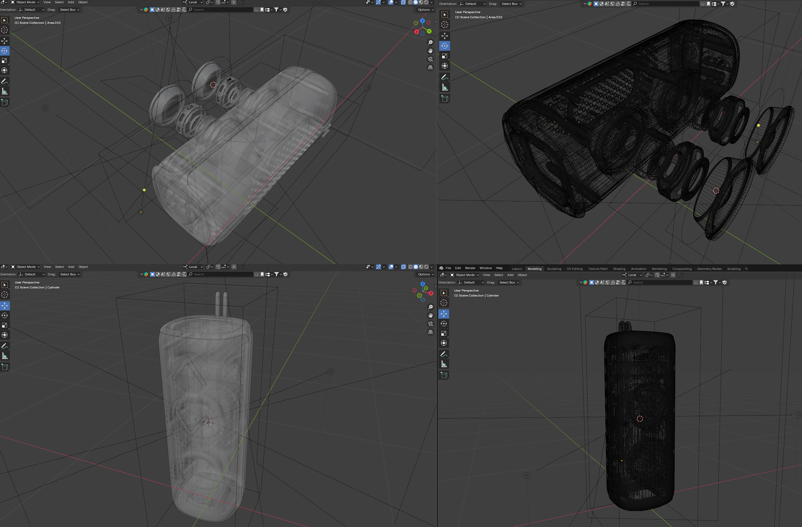This screenshot has width=802, height=527.
Task: Open the Object Mode dropdown in bottom-right editor
Action: click(464, 275)
